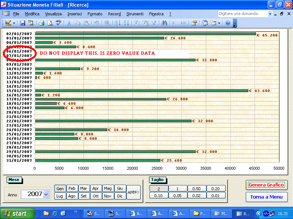Launch Internet Explorer from quick launch
The height and width of the screenshot is (219, 293).
(55, 213)
